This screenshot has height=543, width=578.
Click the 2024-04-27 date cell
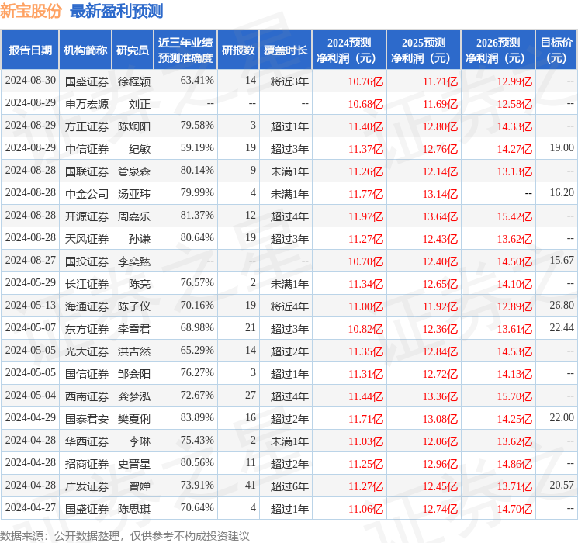30,507
